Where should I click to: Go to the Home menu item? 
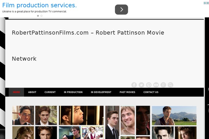point(16,92)
